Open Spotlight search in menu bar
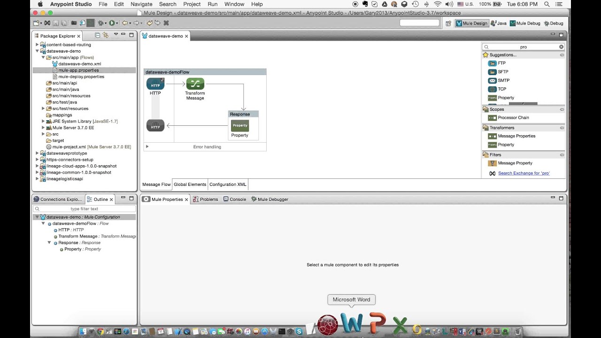 (547, 4)
